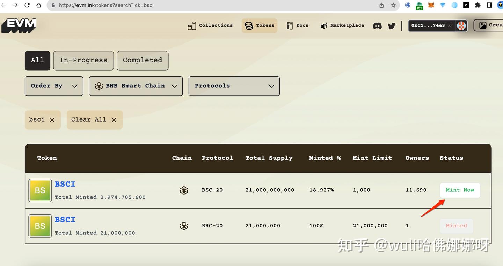Bookmark page with star icon
The height and width of the screenshot is (266, 503).
pyautogui.click(x=393, y=5)
